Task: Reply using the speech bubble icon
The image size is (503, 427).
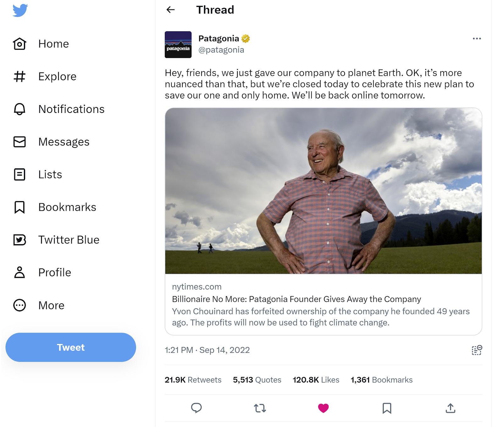Action: (196, 408)
